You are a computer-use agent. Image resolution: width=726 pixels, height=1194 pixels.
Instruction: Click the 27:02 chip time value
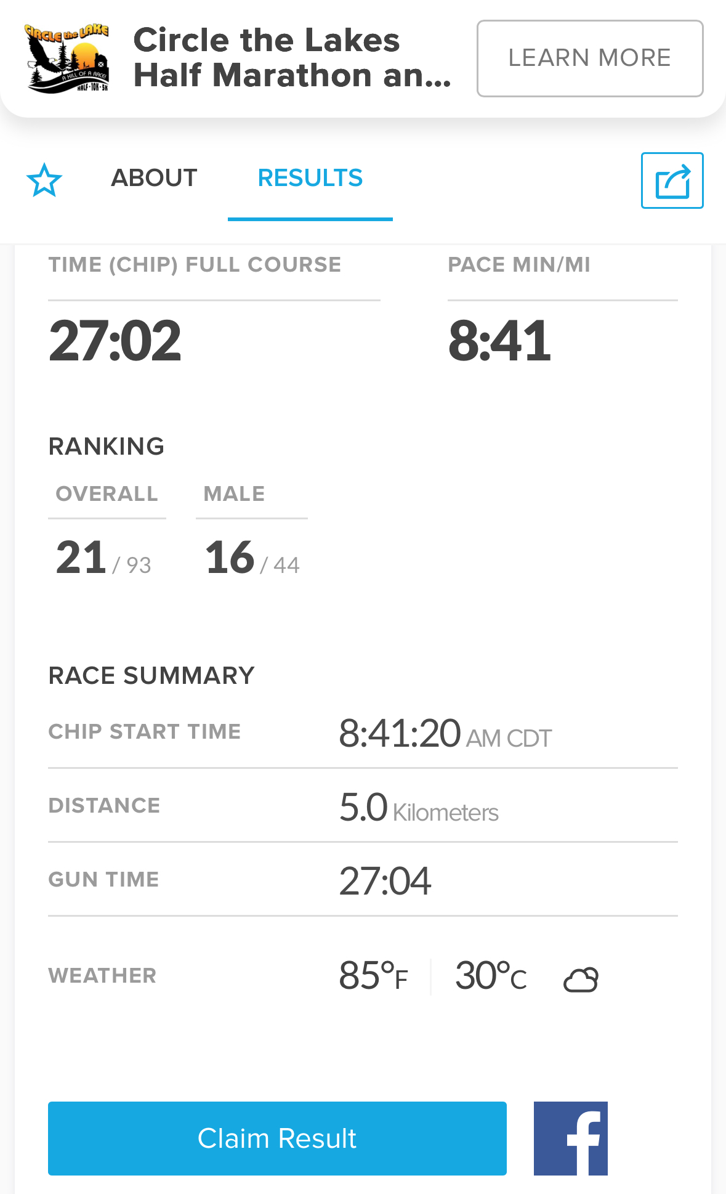coord(115,341)
